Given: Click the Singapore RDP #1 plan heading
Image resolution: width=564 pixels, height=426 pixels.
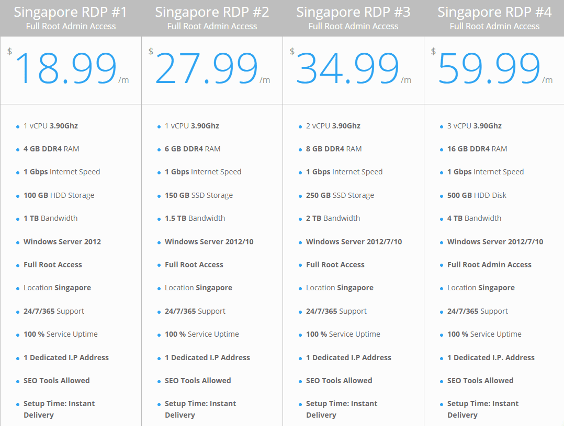Looking at the screenshot, I should [x=71, y=12].
